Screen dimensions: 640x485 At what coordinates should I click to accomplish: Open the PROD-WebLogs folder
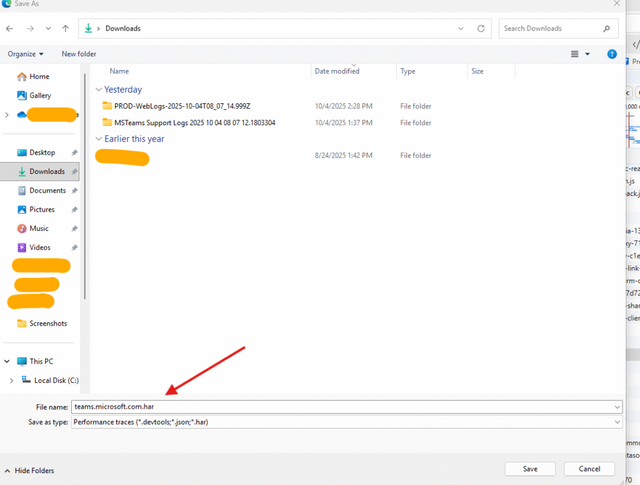coord(182,106)
